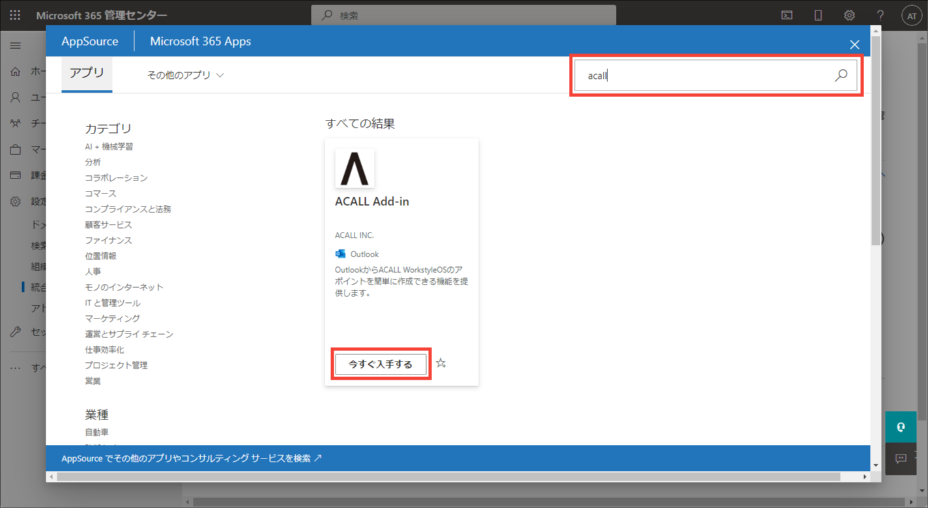Click the ellipsis show all icon

[x=16, y=368]
